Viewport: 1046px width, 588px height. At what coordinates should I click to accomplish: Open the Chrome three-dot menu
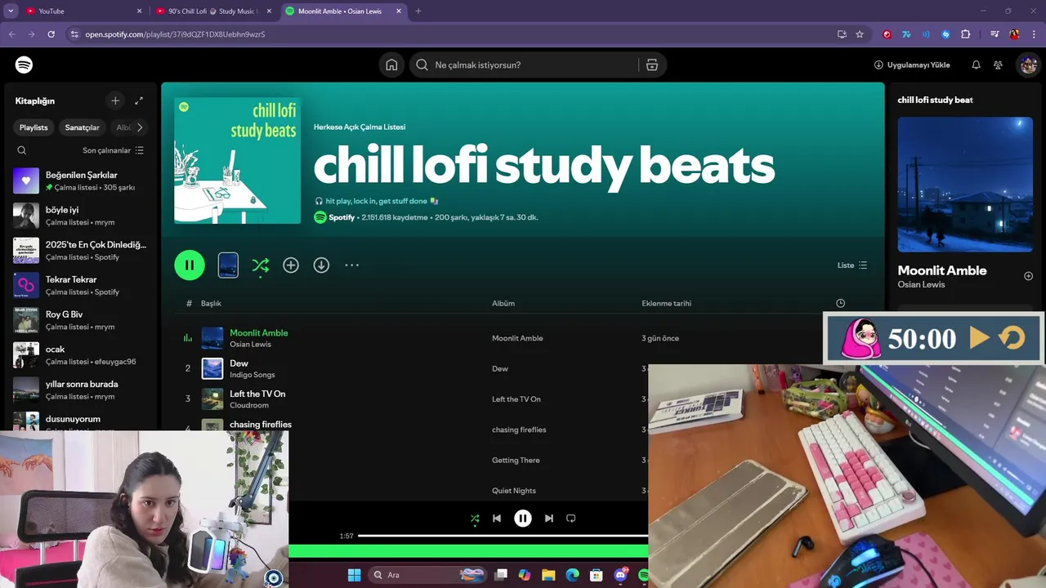[x=1034, y=34]
